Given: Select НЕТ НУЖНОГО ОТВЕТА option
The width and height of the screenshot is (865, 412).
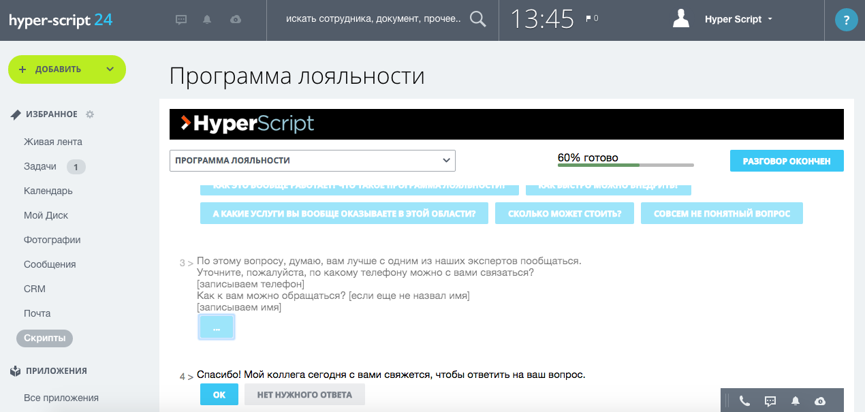Looking at the screenshot, I should pos(304,394).
